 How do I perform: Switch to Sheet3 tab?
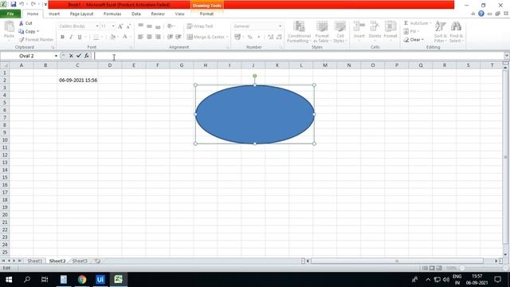click(80, 261)
